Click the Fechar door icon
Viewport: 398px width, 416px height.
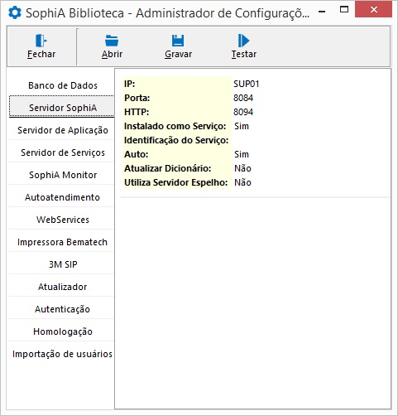[41, 41]
